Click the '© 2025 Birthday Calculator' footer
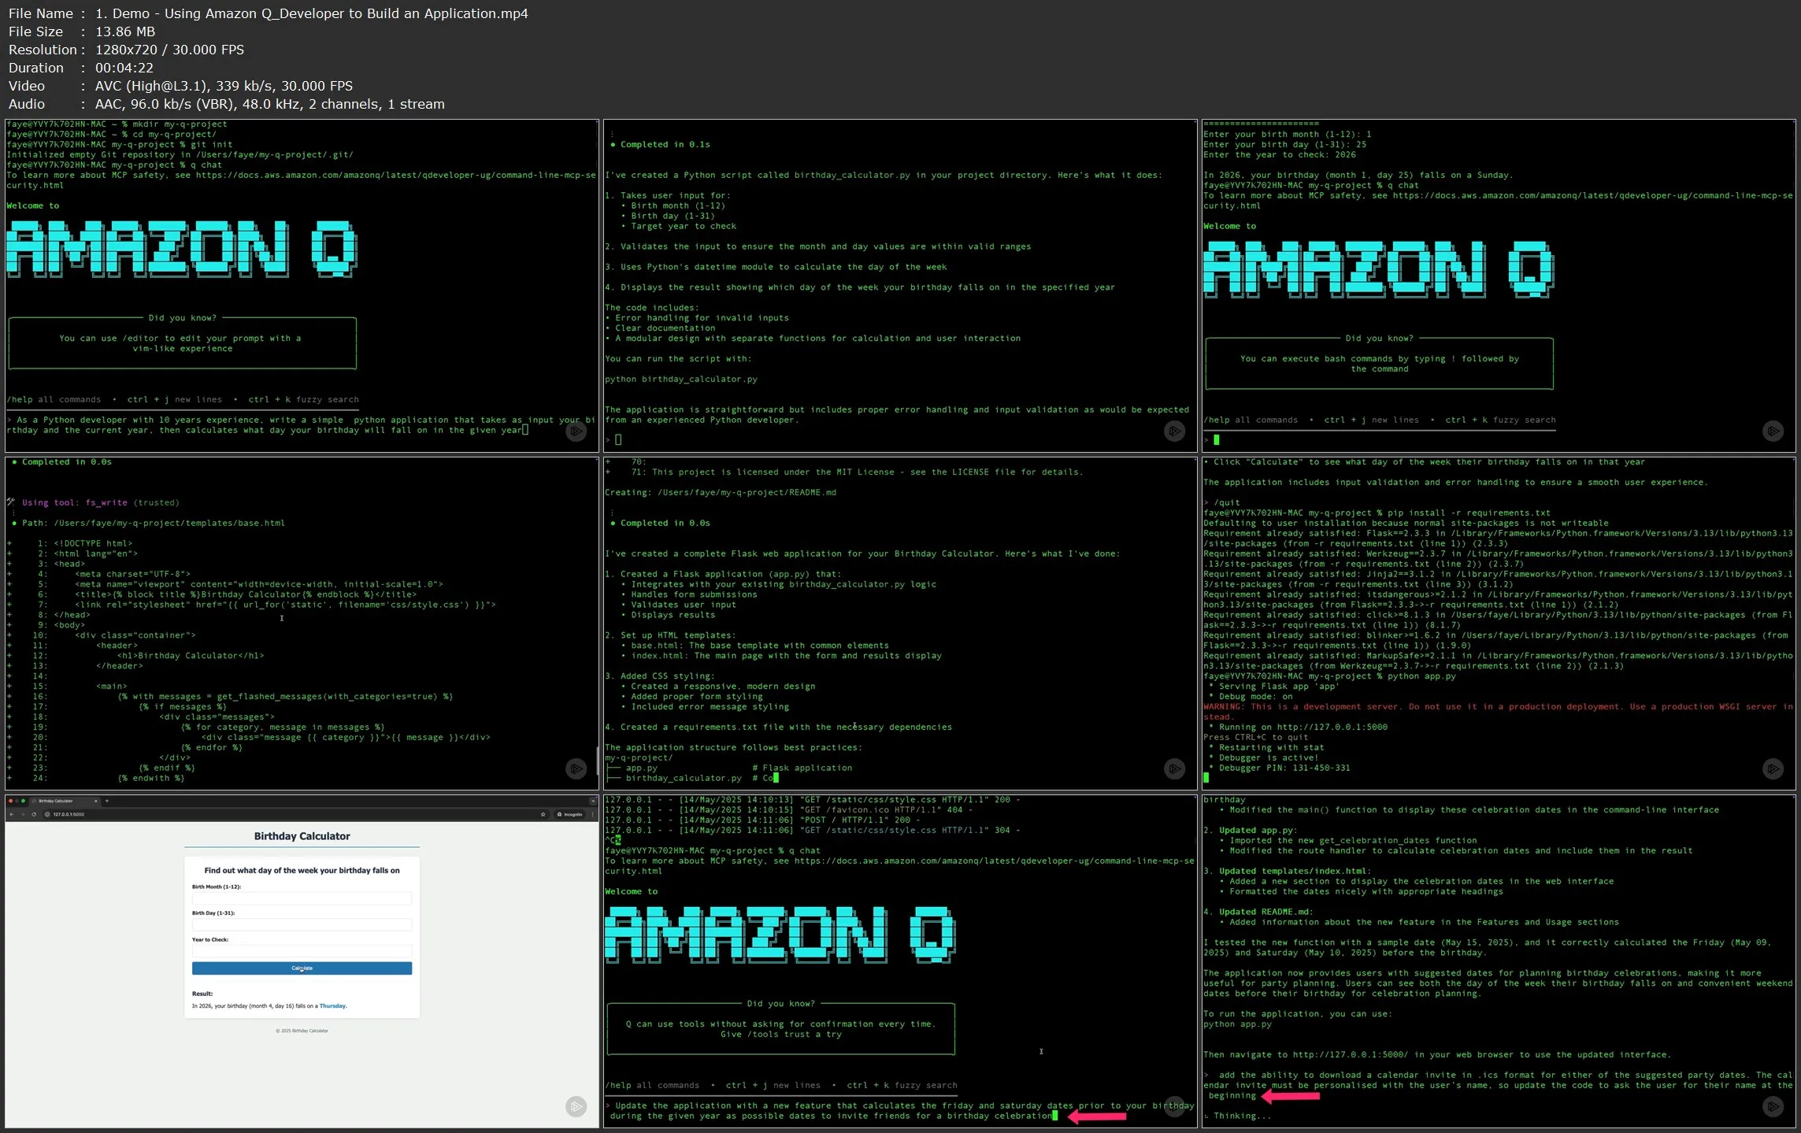 click(302, 1031)
